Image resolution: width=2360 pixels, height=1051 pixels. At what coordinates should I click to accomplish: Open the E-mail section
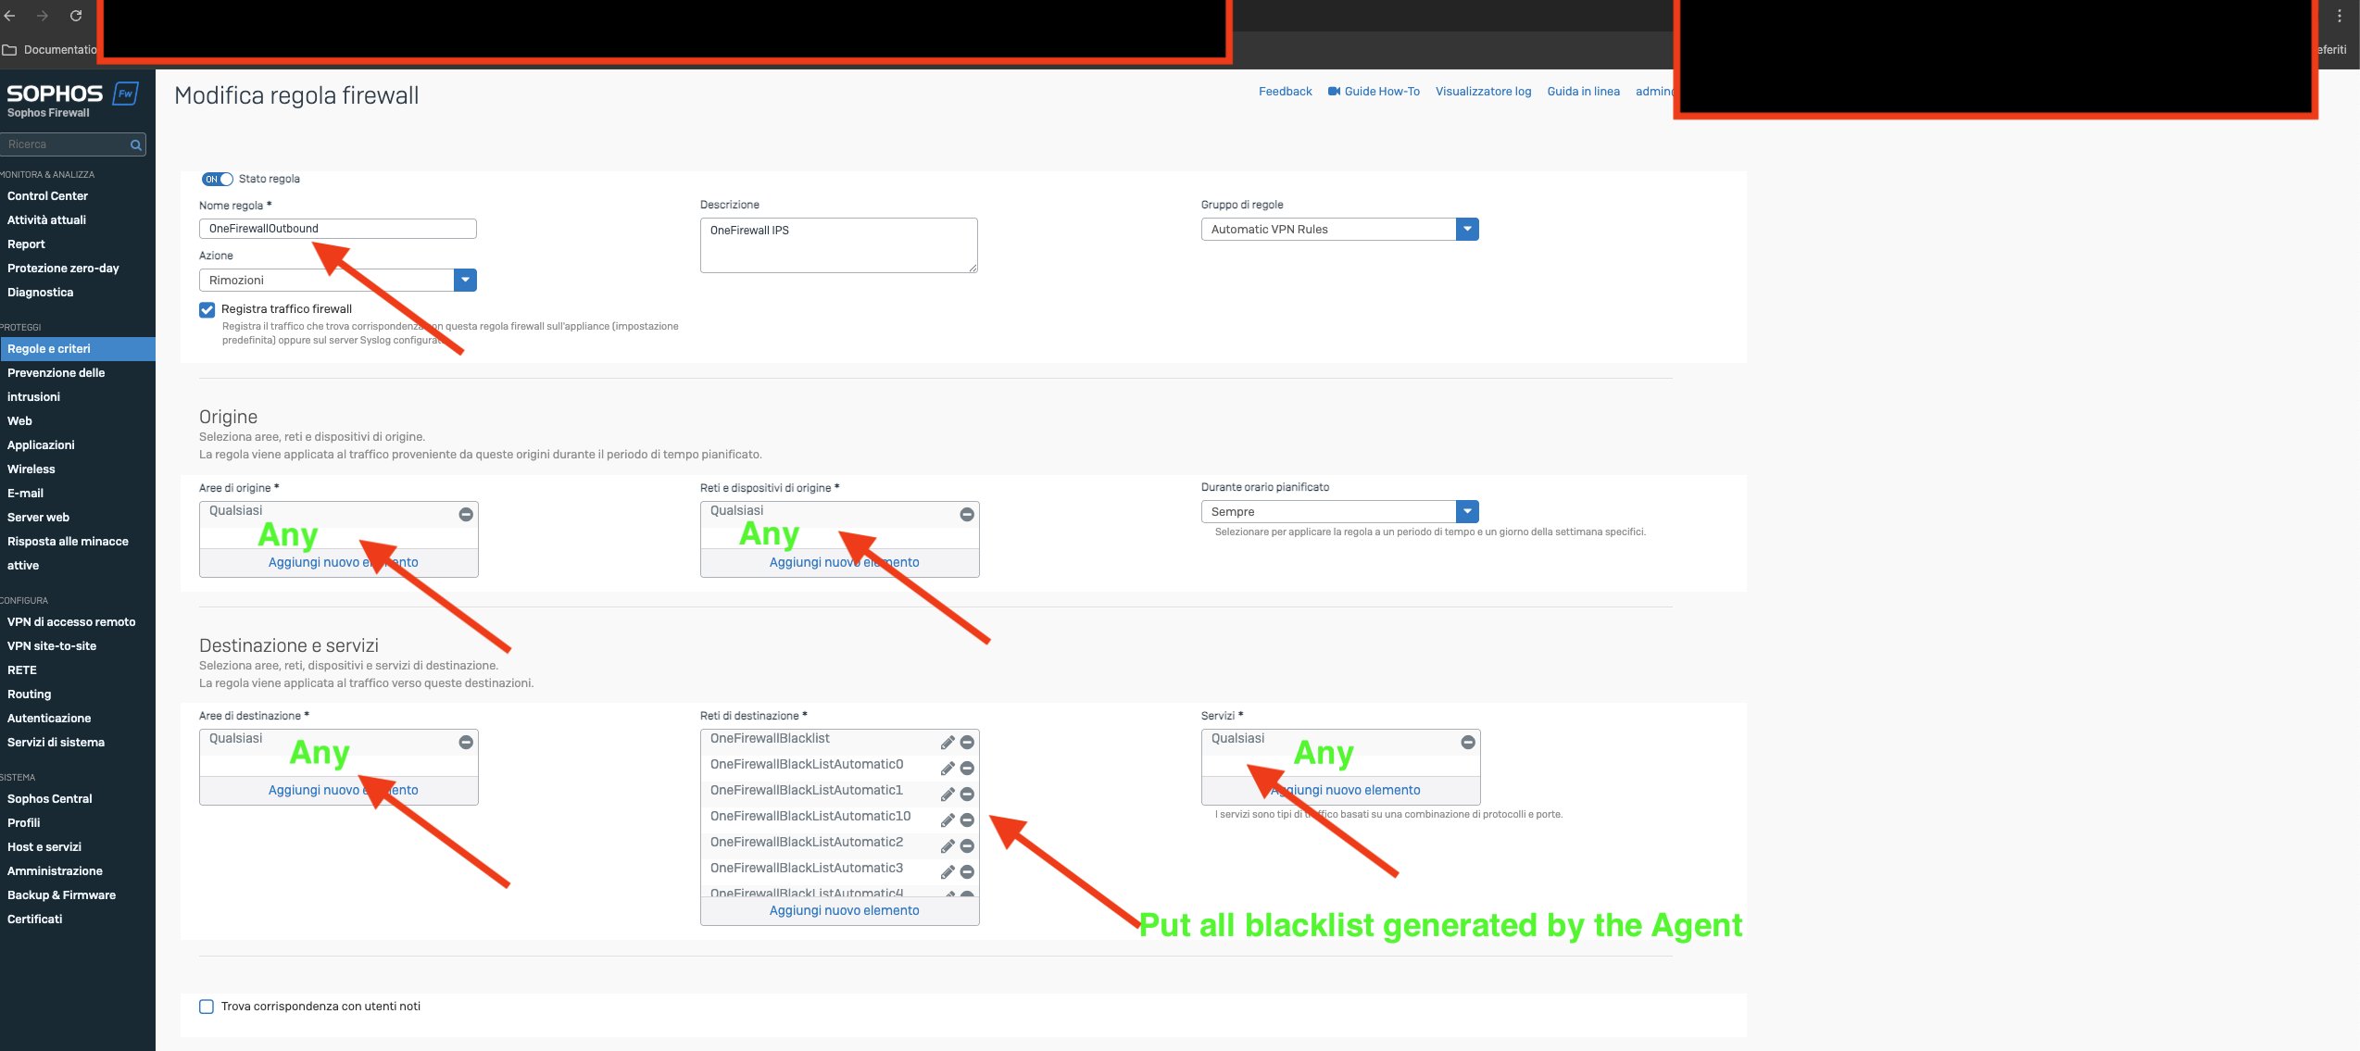point(25,494)
